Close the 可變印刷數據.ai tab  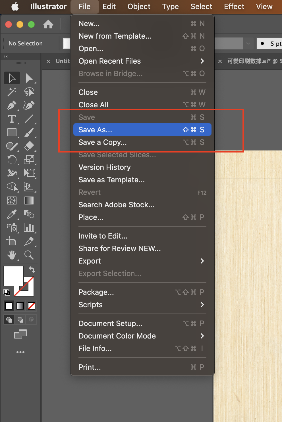point(220,61)
